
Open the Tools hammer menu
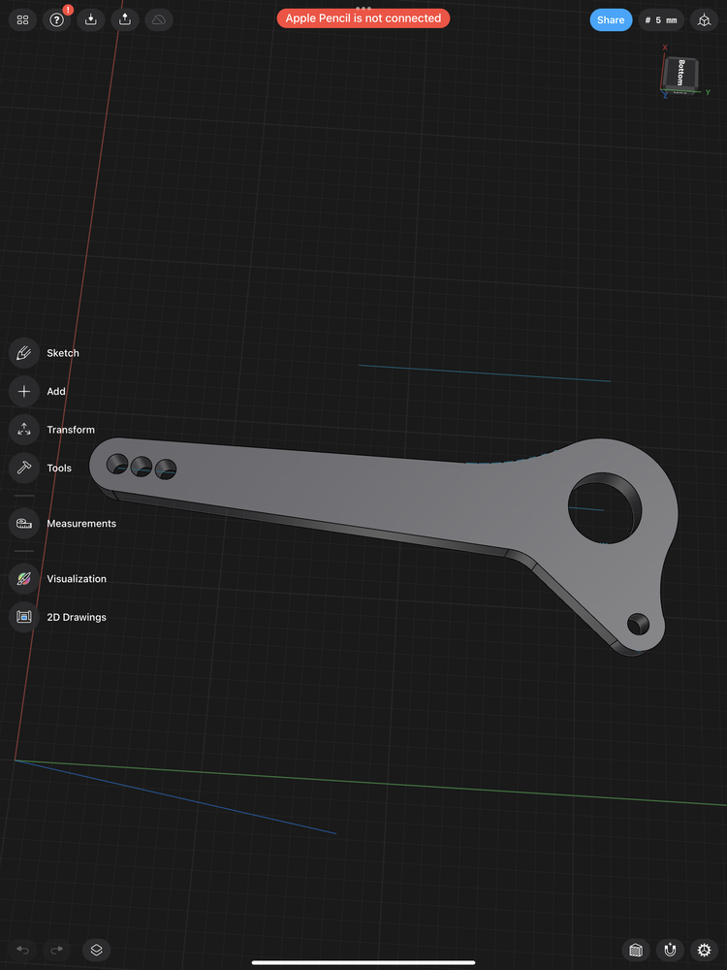tap(24, 468)
